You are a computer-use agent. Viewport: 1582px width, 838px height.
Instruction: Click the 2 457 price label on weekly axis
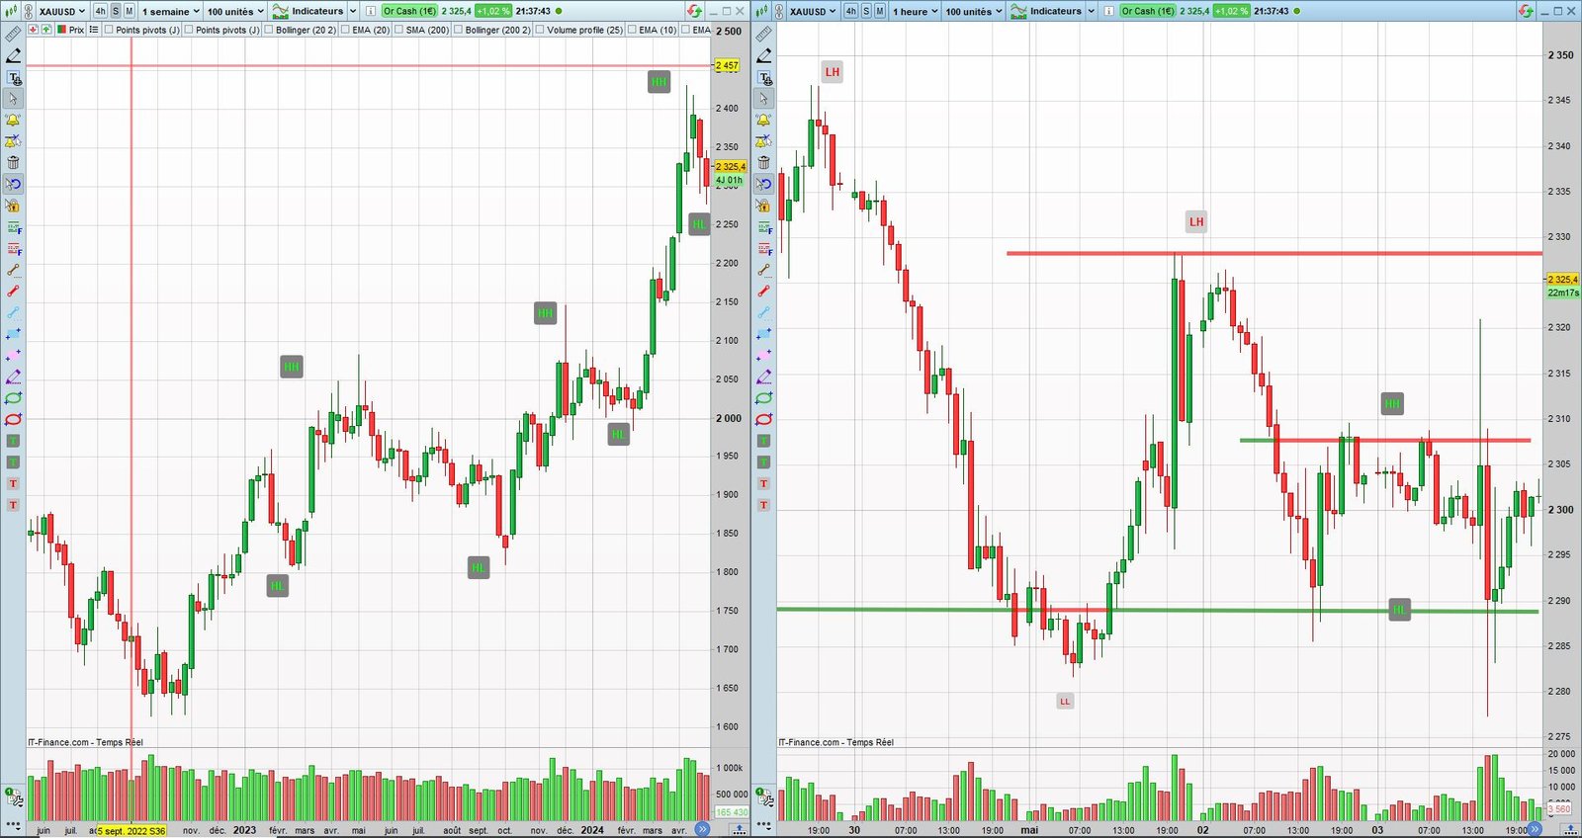click(727, 65)
